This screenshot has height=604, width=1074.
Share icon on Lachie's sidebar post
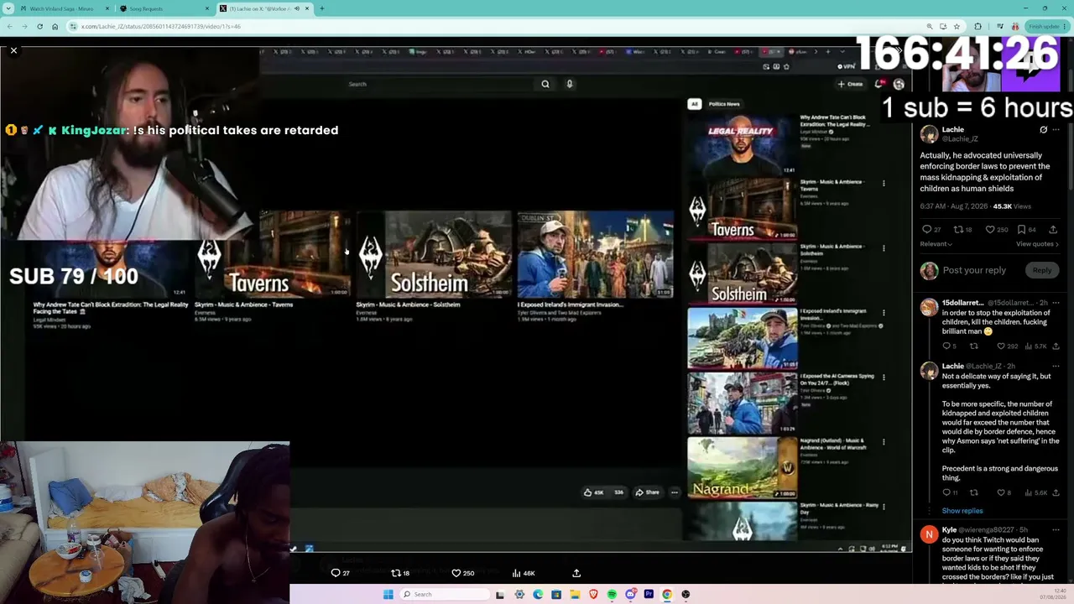coord(1053,229)
